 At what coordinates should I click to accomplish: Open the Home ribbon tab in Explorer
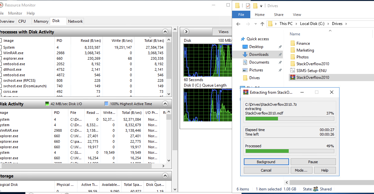[x=259, y=15]
